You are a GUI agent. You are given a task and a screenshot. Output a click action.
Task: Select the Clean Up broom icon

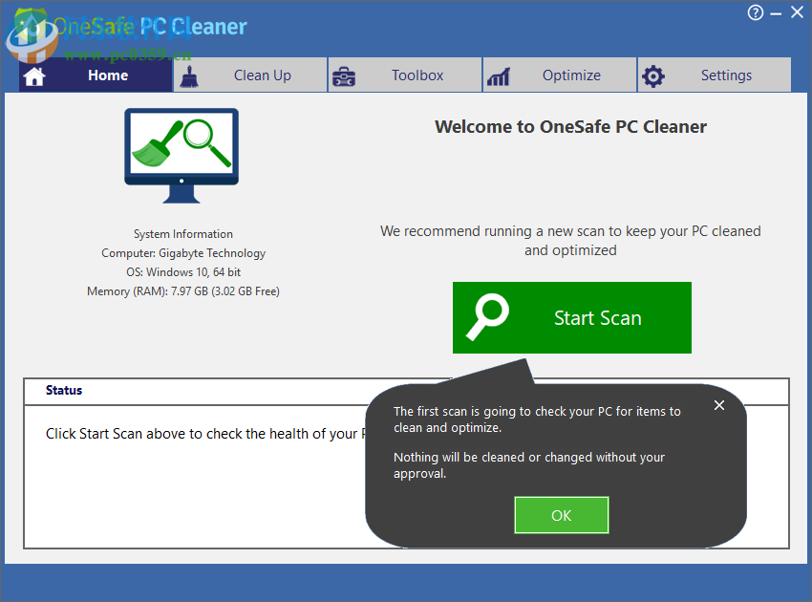click(189, 75)
